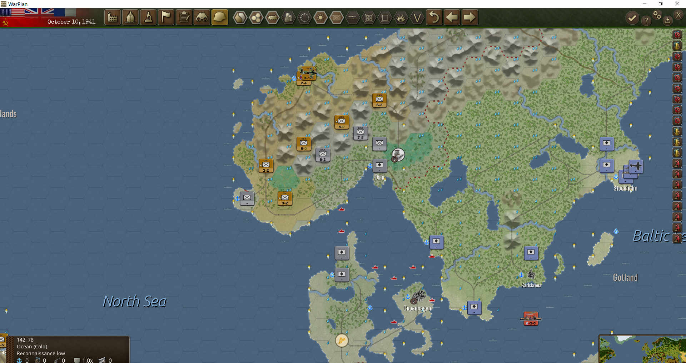Viewport: 686px width, 363px height.
Task: Click the Oslo city label
Action: (x=379, y=177)
